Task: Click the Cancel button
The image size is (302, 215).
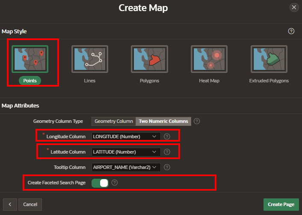Action: tap(30, 204)
